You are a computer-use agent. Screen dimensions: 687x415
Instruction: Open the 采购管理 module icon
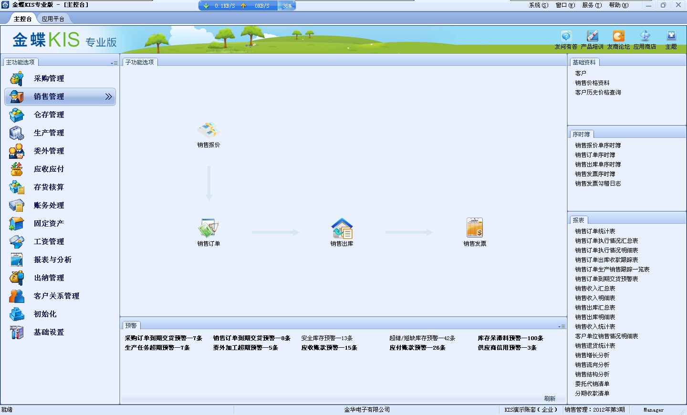[17, 79]
